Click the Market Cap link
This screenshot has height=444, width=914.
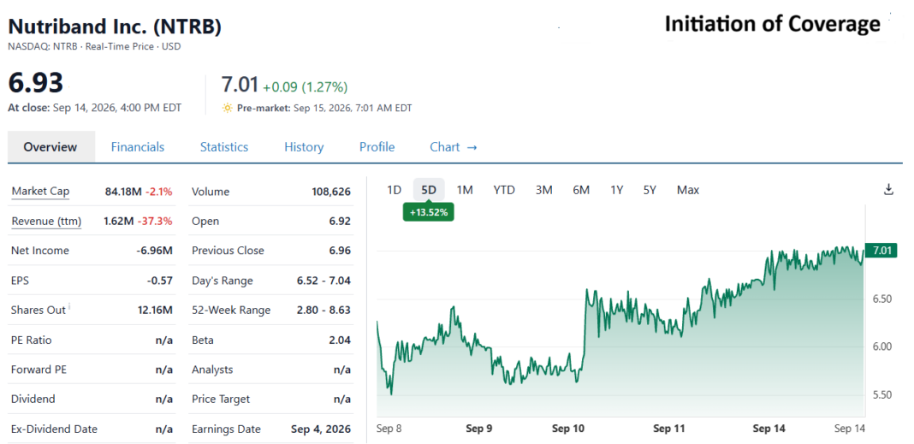pyautogui.click(x=40, y=192)
